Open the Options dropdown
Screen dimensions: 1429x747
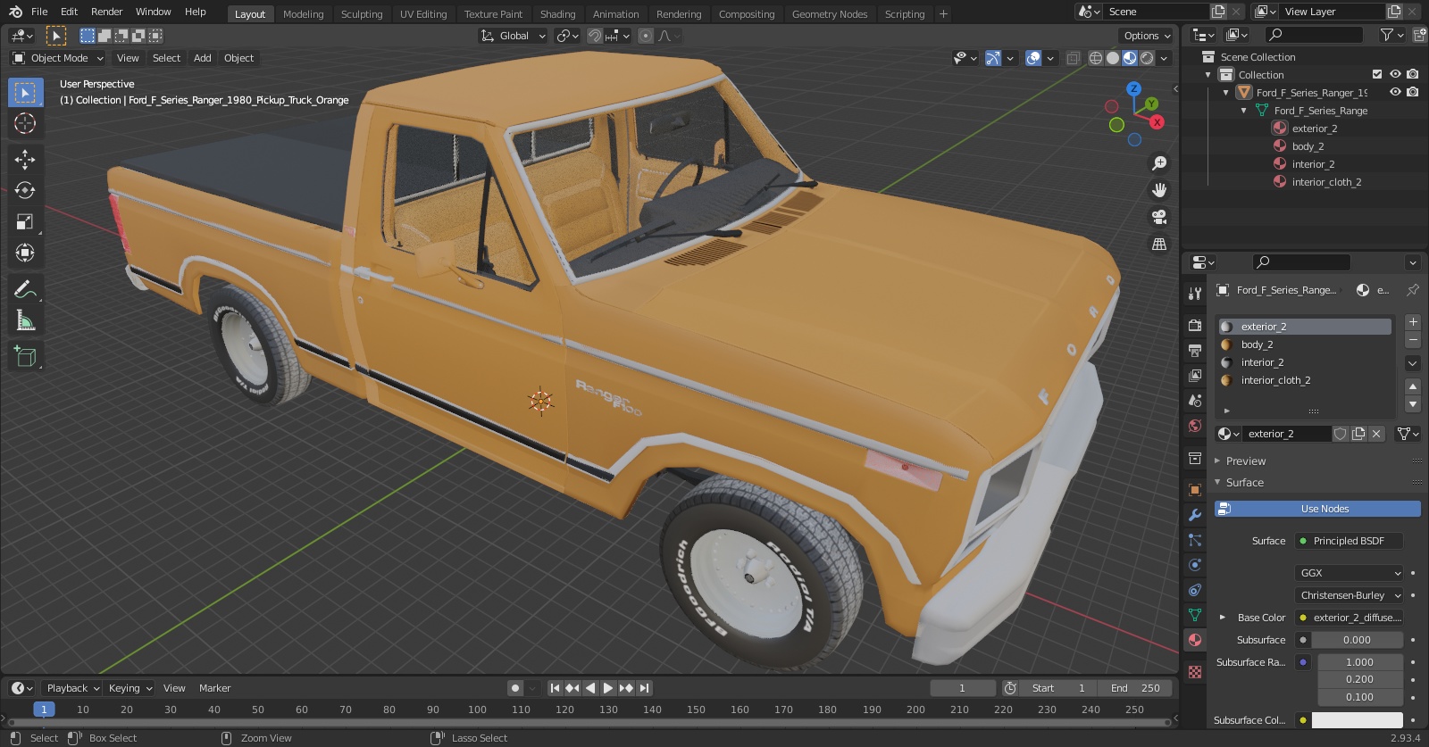1147,36
